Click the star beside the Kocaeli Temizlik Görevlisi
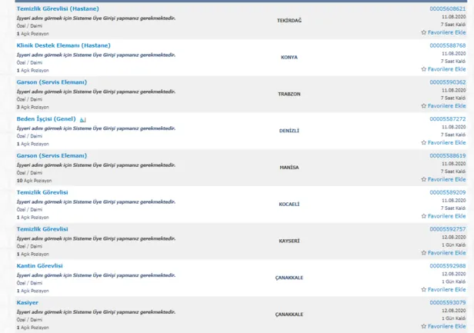Screen dimensions: 474x333 click(423, 216)
